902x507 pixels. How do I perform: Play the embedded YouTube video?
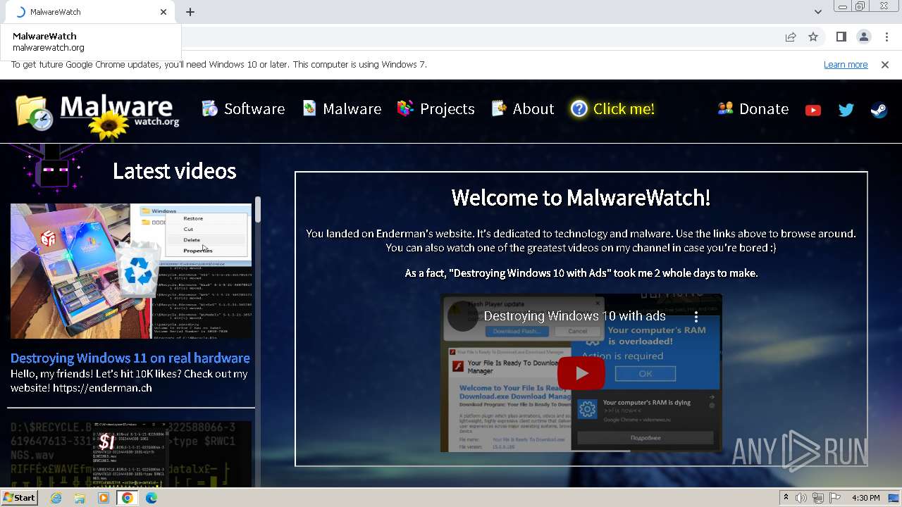click(581, 373)
